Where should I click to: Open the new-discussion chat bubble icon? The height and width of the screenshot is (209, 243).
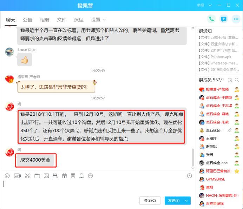pyautogui.click(x=224, y=19)
